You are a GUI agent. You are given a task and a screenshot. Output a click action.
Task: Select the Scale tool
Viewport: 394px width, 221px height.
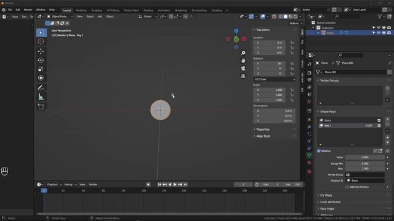click(41, 69)
